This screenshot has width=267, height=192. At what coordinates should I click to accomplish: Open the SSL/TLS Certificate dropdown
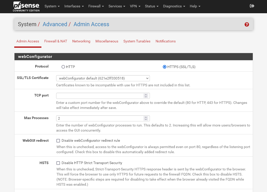[x=103, y=78]
